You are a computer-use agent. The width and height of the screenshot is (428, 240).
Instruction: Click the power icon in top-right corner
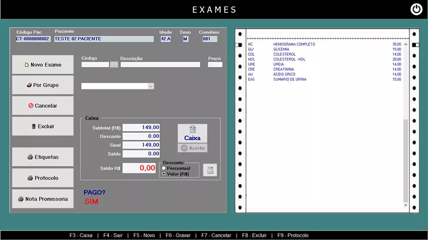pos(416,10)
